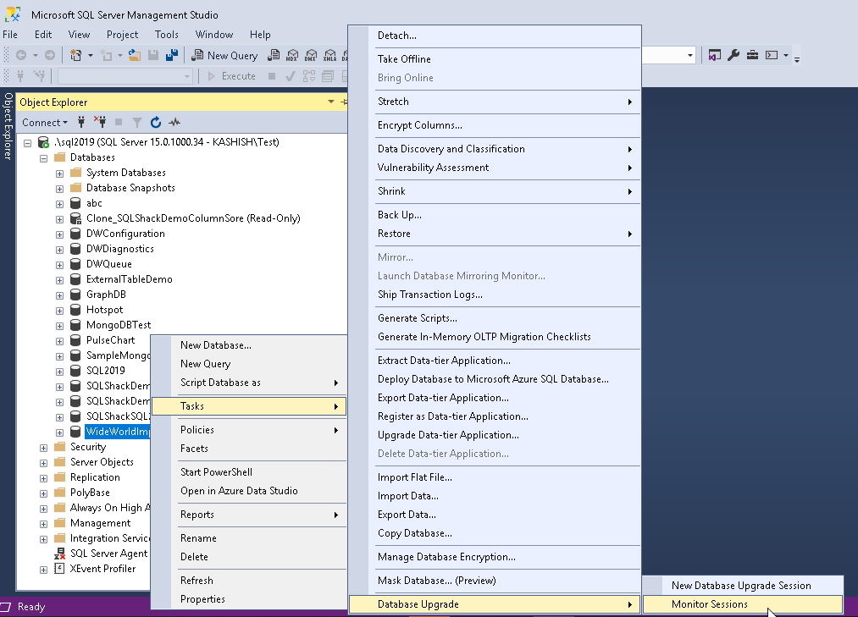Image resolution: width=858 pixels, height=617 pixels.
Task: Collapse the Databases folder node
Action: (44, 158)
